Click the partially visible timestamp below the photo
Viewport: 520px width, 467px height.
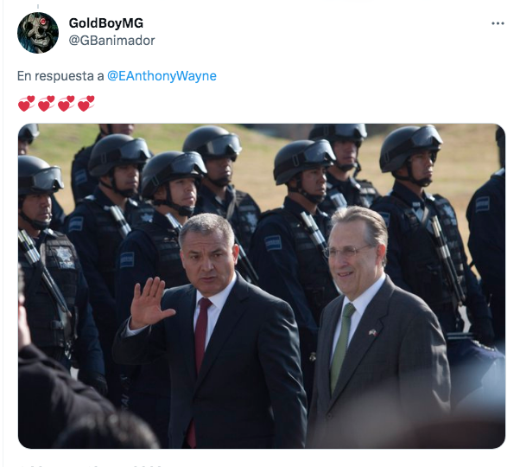pyautogui.click(x=90, y=465)
